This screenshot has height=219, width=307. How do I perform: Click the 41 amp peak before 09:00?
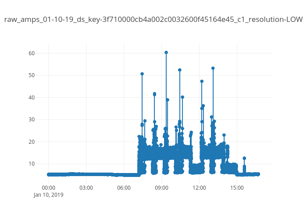pos(154,94)
